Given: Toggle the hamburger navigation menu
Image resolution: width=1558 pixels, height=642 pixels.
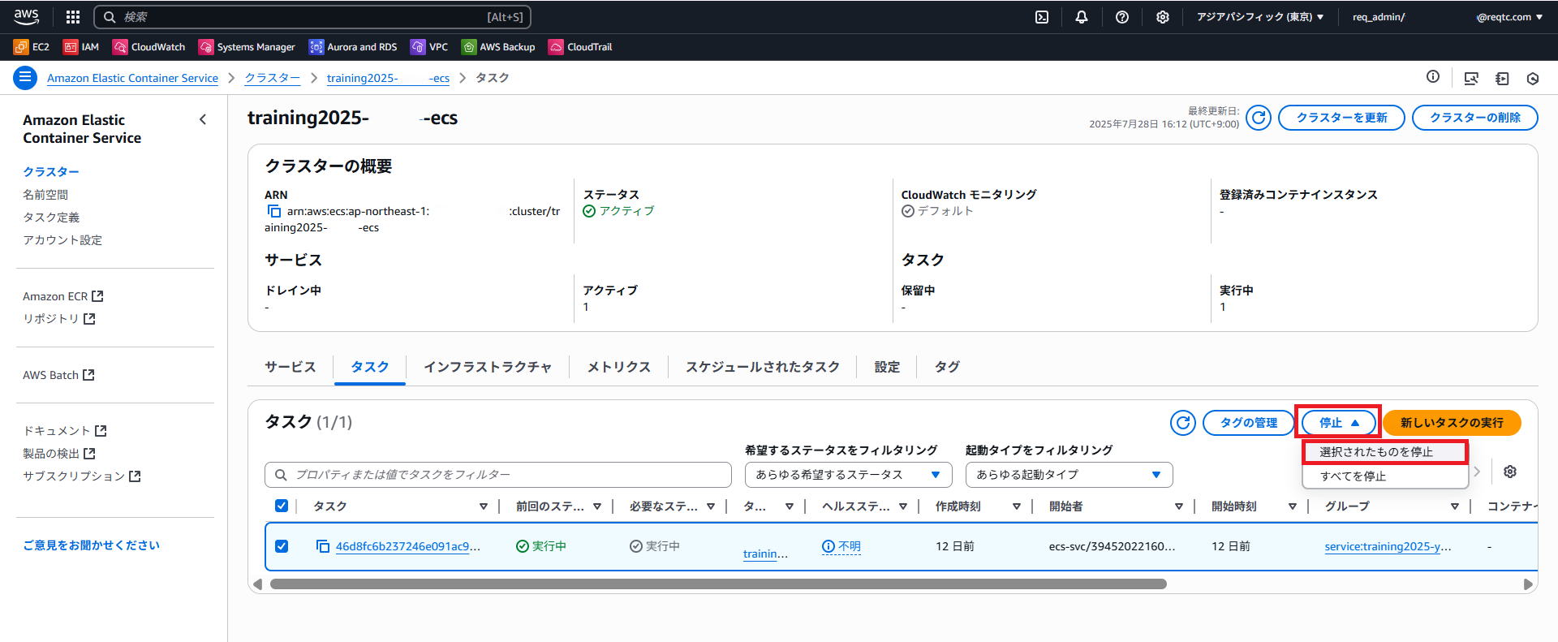Looking at the screenshot, I should pyautogui.click(x=25, y=78).
